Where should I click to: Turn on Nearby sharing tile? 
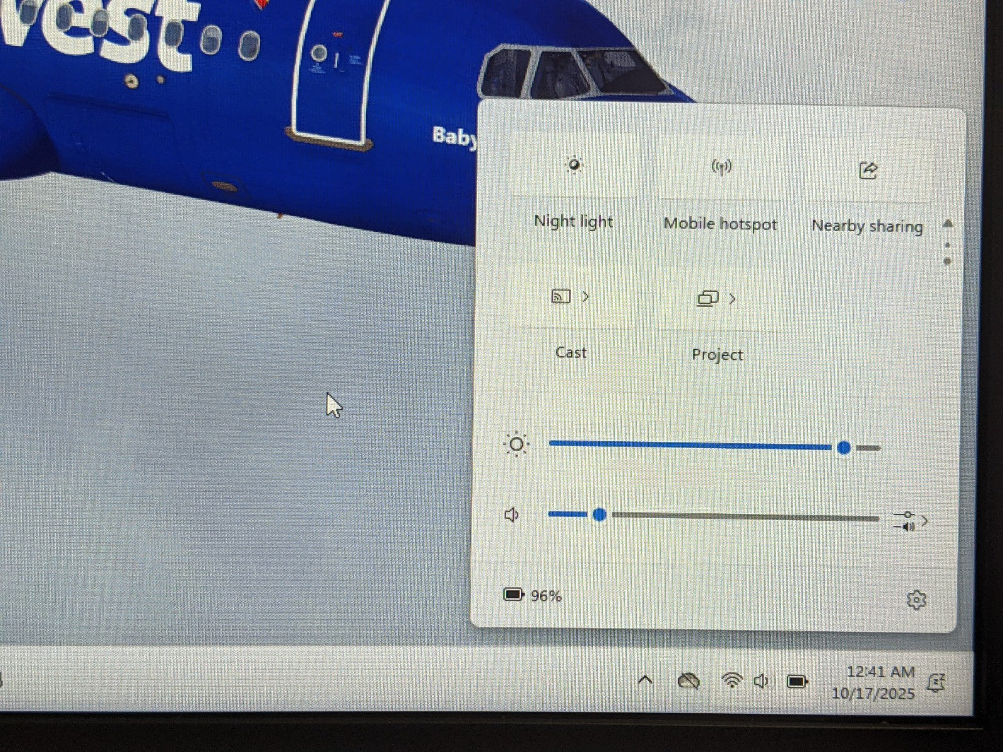point(868,170)
